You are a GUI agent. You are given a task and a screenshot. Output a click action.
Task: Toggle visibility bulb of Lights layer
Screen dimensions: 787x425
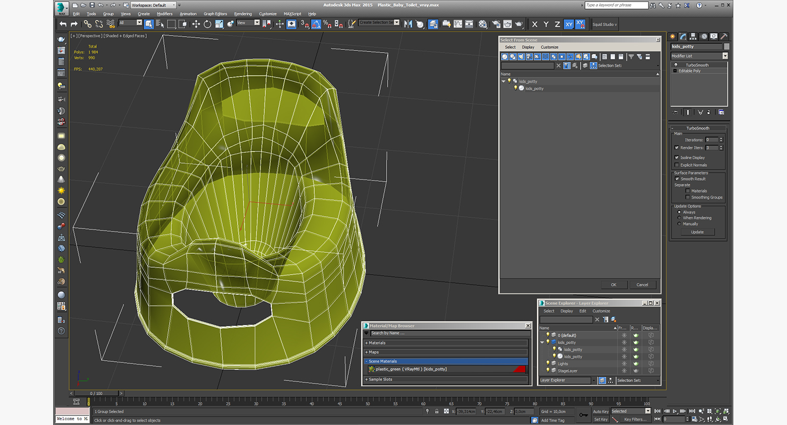coord(548,363)
